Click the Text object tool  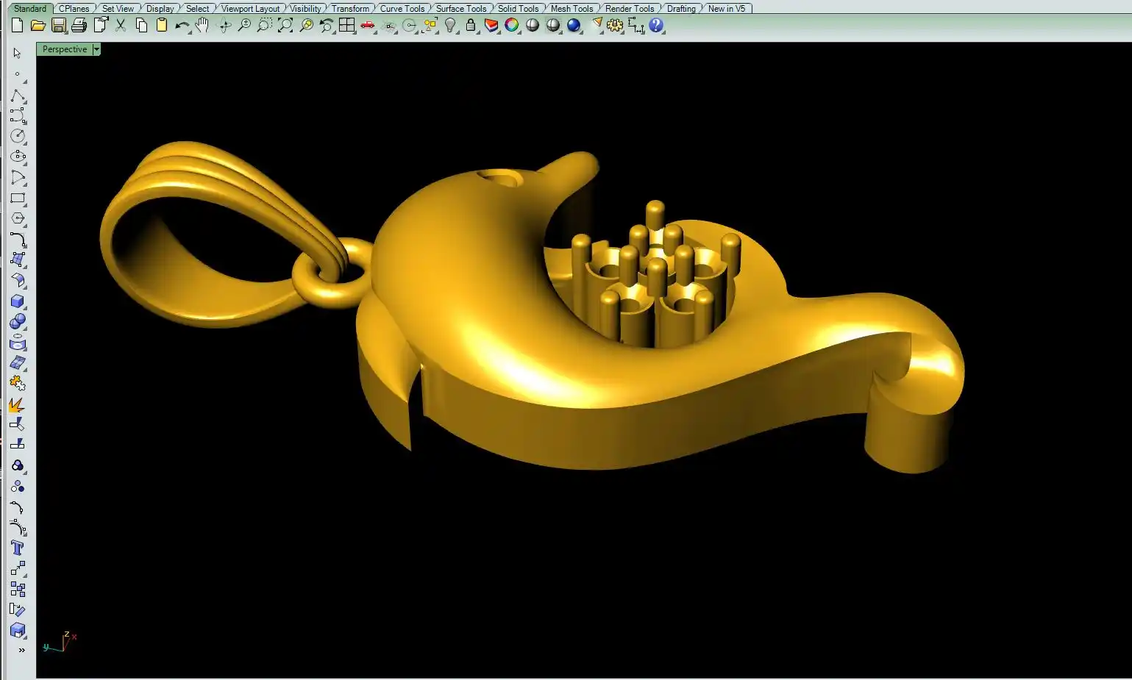[18, 548]
